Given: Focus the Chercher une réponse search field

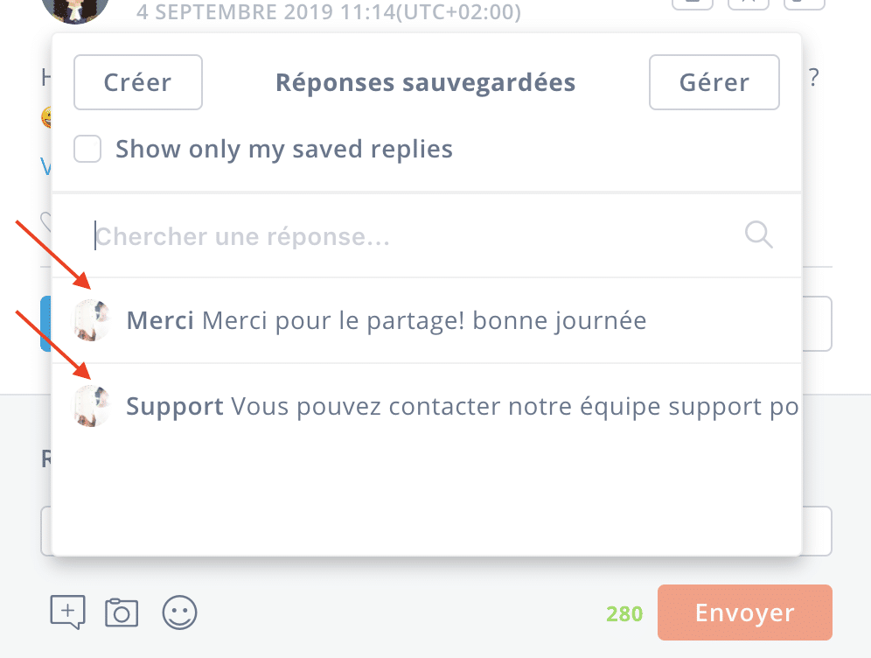Looking at the screenshot, I should pyautogui.click(x=411, y=236).
